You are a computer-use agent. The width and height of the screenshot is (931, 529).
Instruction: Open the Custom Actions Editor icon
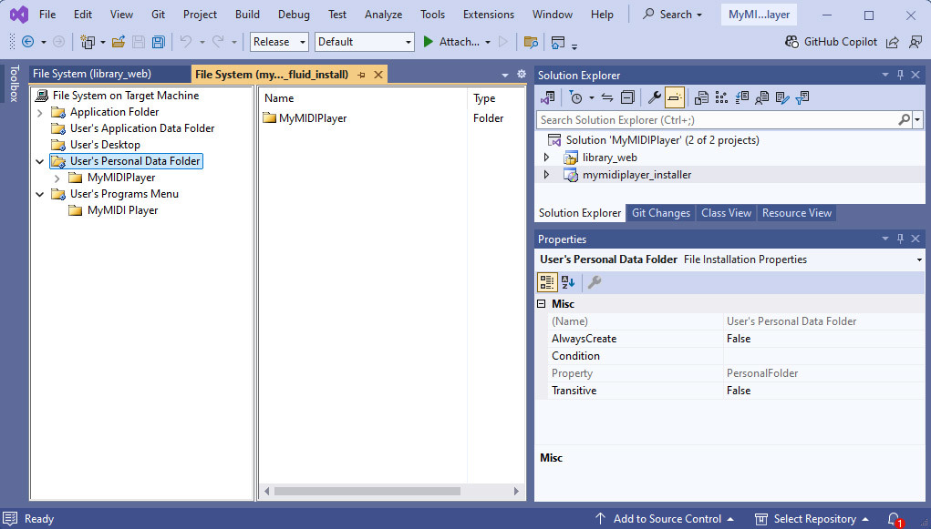pos(782,97)
